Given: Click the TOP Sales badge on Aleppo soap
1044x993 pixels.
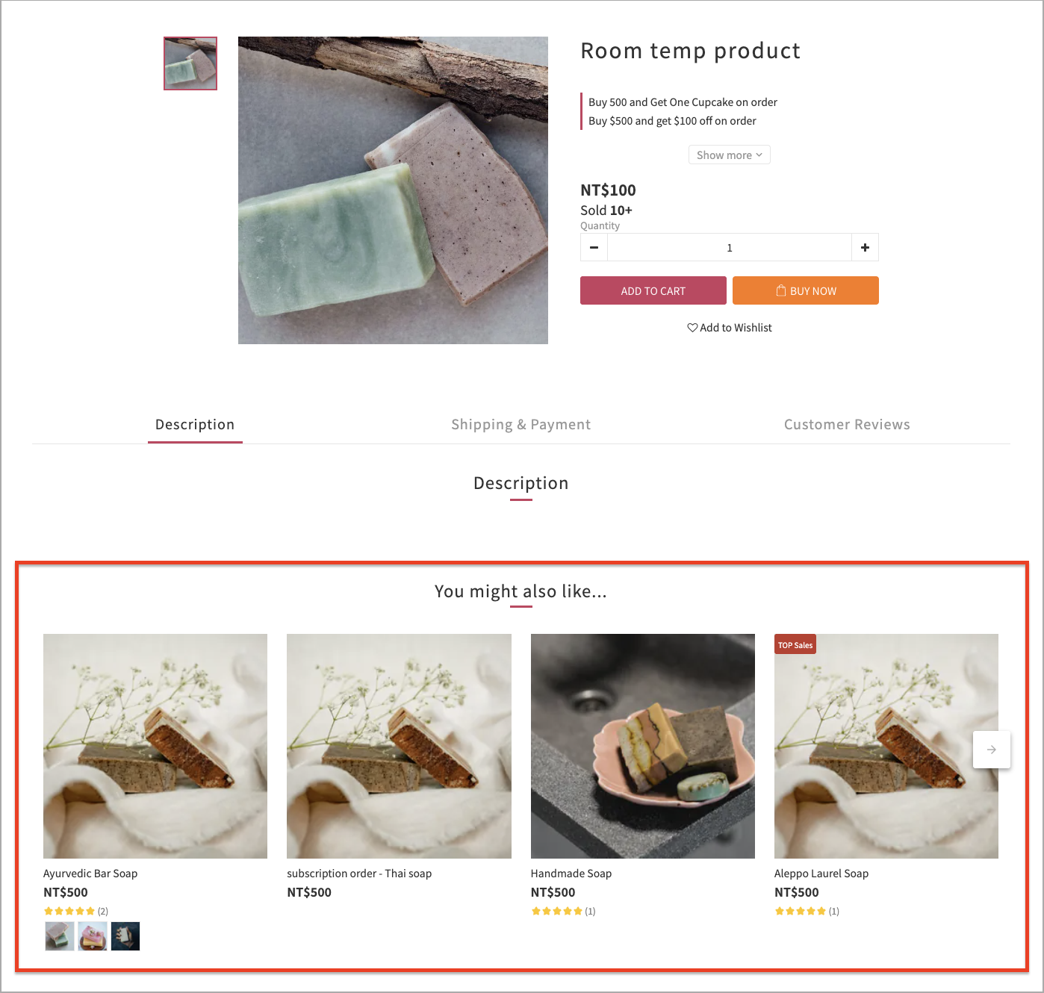Looking at the screenshot, I should pyautogui.click(x=795, y=645).
